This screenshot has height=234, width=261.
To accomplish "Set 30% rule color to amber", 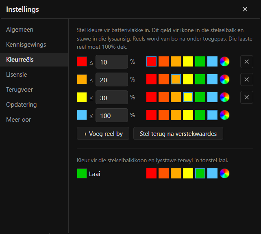I will (x=176, y=97).
